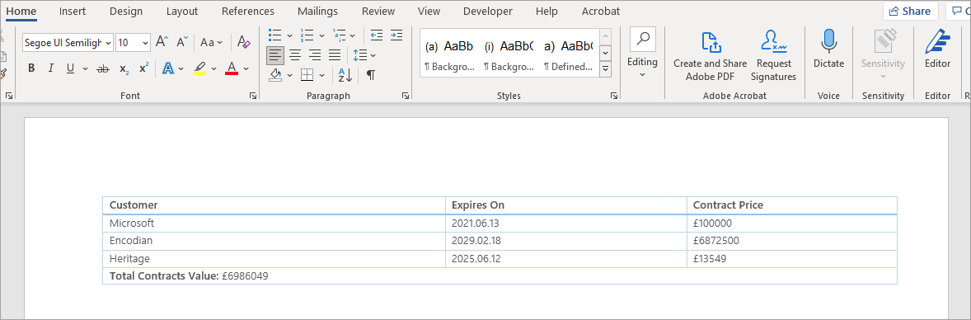Decrease paragraph indent
Screen dimensions: 971x320
pyautogui.click(x=377, y=35)
